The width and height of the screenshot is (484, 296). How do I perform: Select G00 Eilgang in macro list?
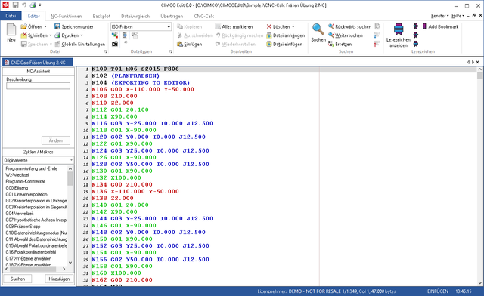(x=17, y=188)
